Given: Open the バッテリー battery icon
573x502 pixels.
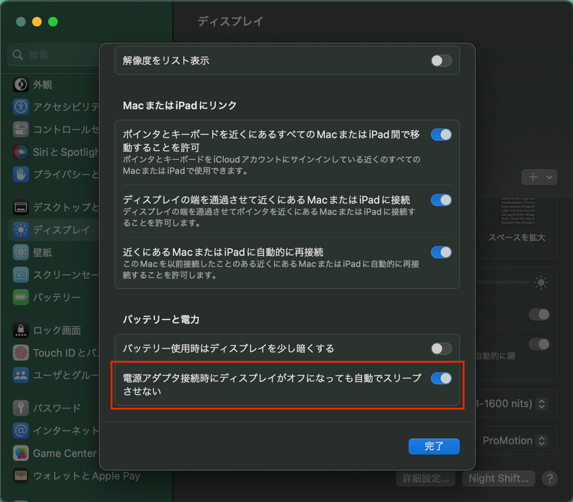Looking at the screenshot, I should (x=21, y=297).
